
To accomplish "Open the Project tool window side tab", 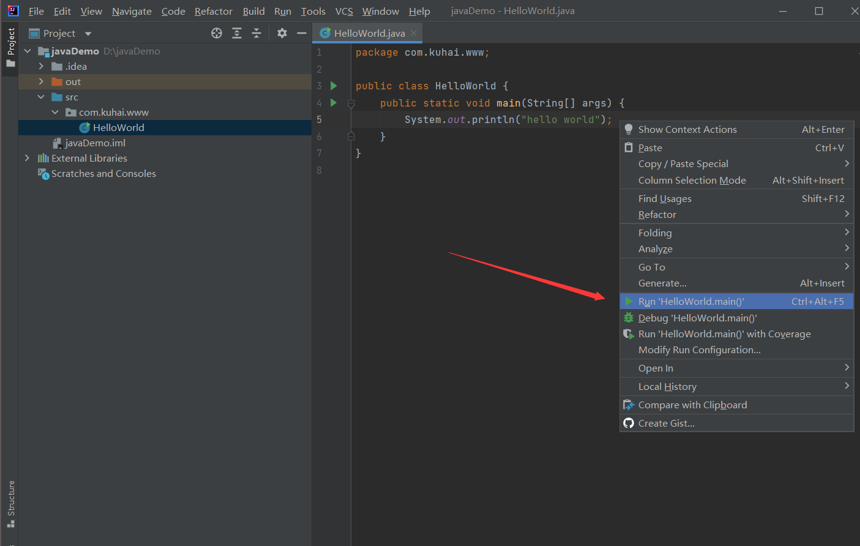I will (10, 48).
